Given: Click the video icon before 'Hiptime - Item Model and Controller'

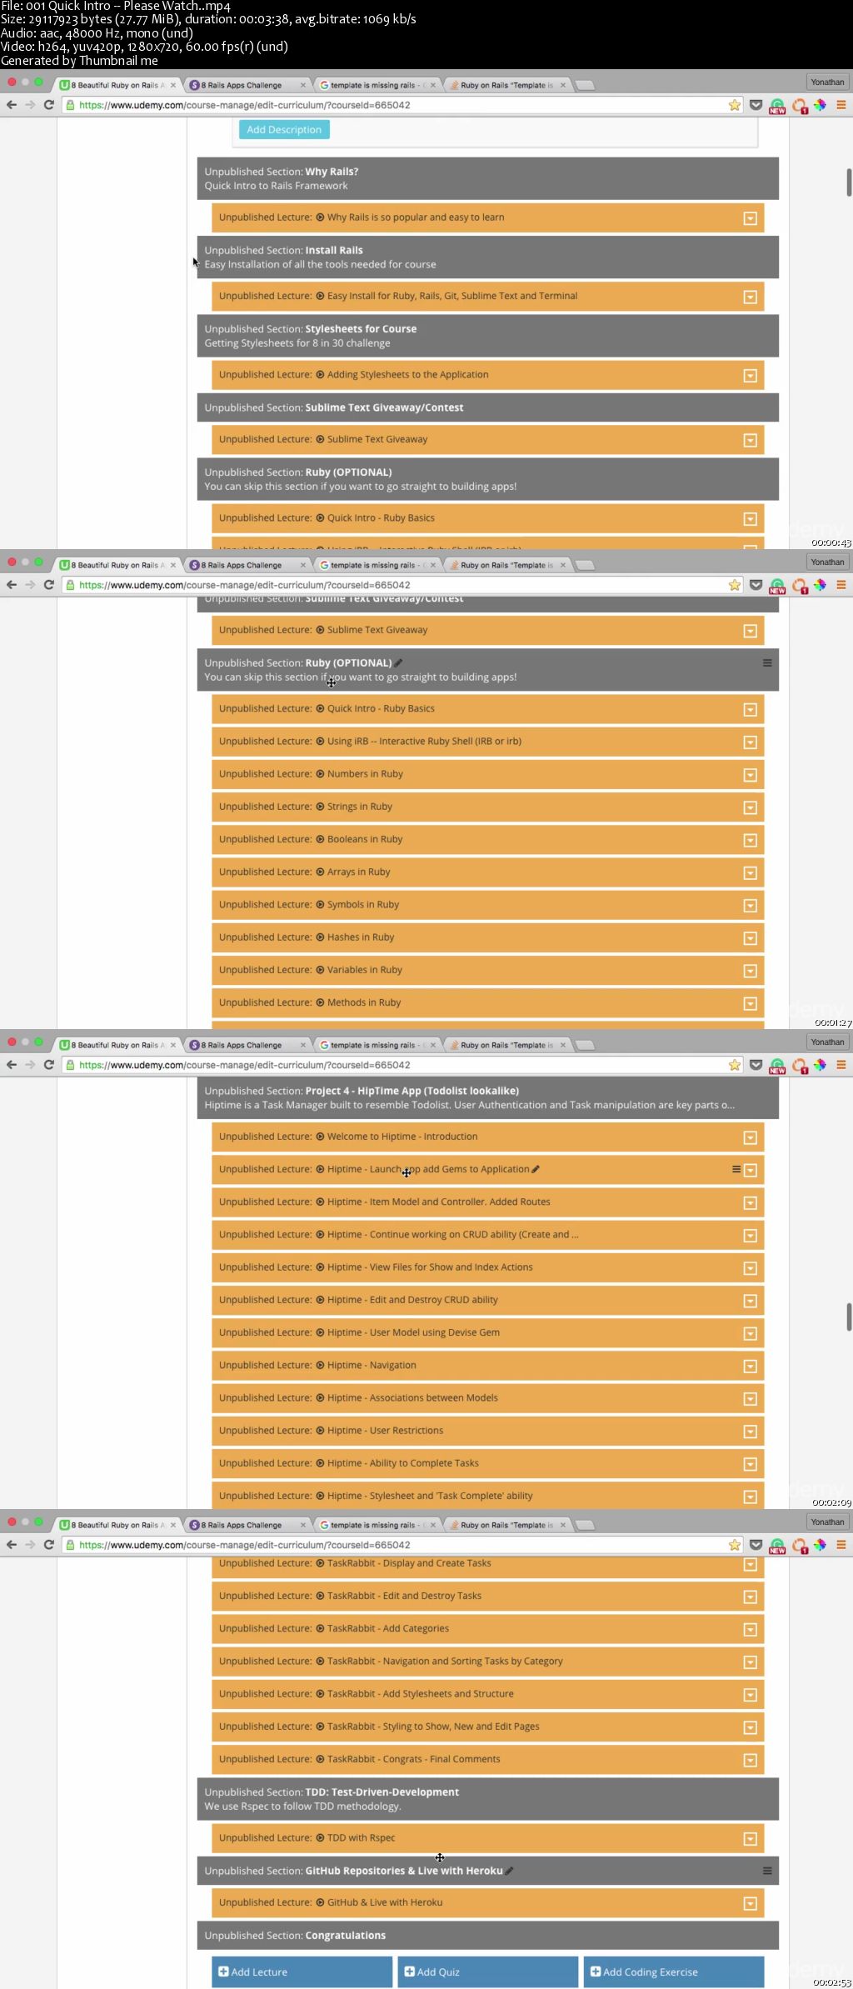Looking at the screenshot, I should click(x=320, y=1202).
